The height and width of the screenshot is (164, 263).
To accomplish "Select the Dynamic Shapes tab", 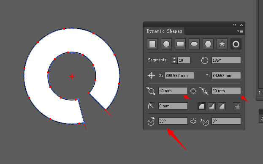I will [164, 31].
